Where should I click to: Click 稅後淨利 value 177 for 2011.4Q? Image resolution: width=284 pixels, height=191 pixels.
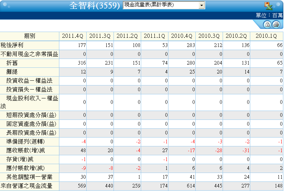pyautogui.click(x=82, y=45)
